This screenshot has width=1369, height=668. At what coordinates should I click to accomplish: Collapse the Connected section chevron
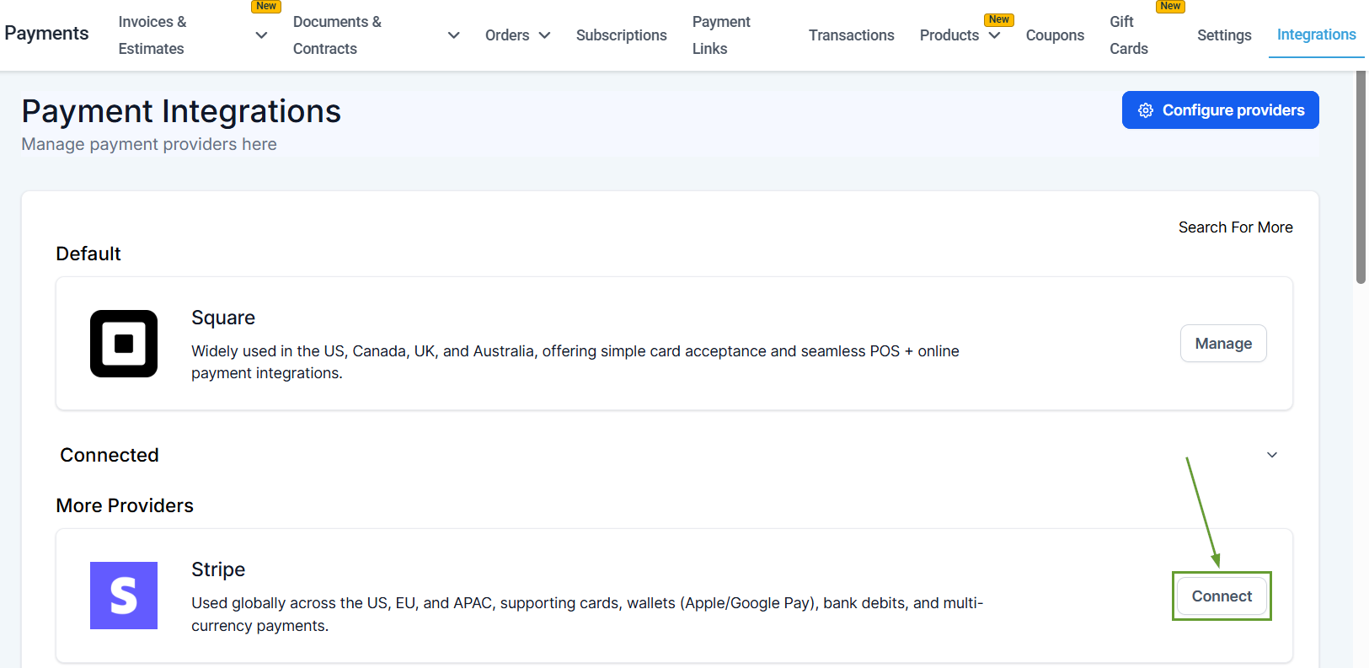pos(1271,455)
